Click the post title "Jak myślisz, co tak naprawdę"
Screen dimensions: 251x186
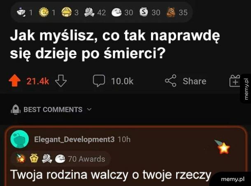[115, 36]
